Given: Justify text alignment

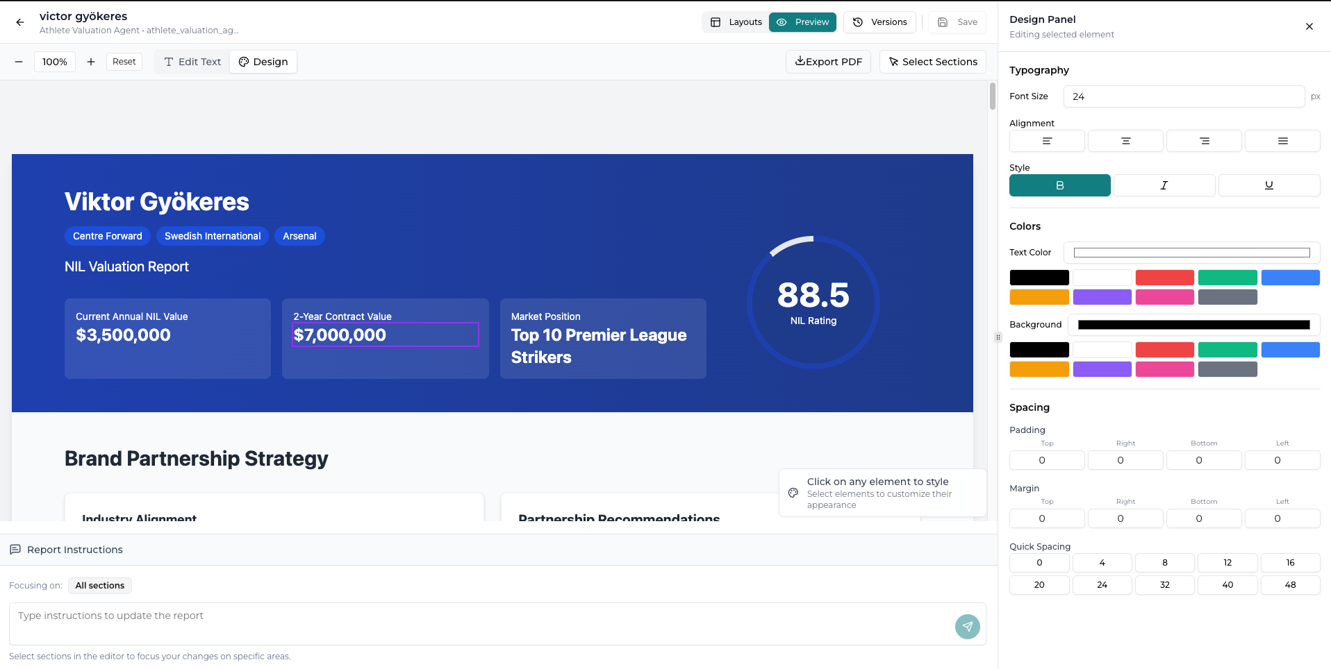Looking at the screenshot, I should [1282, 141].
